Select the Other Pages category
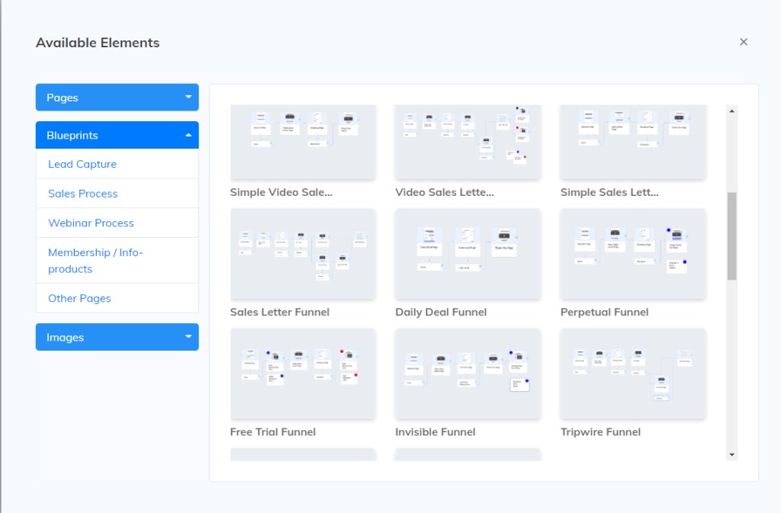The width and height of the screenshot is (781, 513). pos(79,298)
